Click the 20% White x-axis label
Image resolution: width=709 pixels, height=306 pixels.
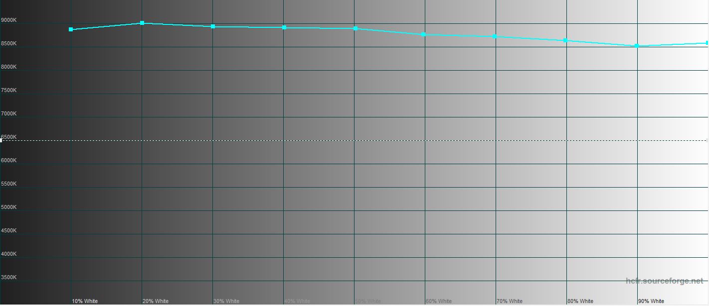(x=156, y=301)
